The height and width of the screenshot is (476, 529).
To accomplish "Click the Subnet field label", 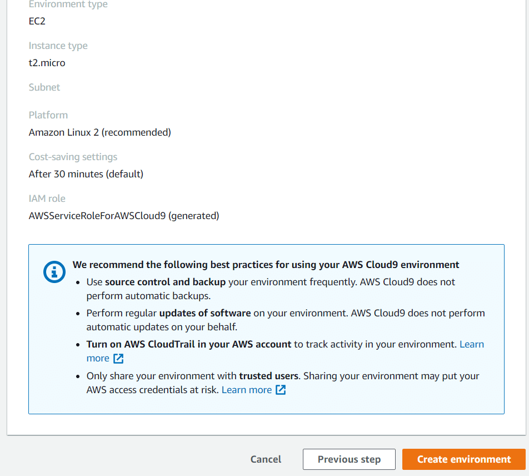I will [44, 87].
